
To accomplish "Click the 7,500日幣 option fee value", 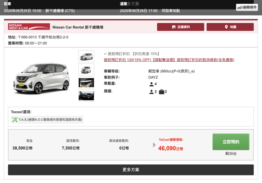I will click(71, 148).
